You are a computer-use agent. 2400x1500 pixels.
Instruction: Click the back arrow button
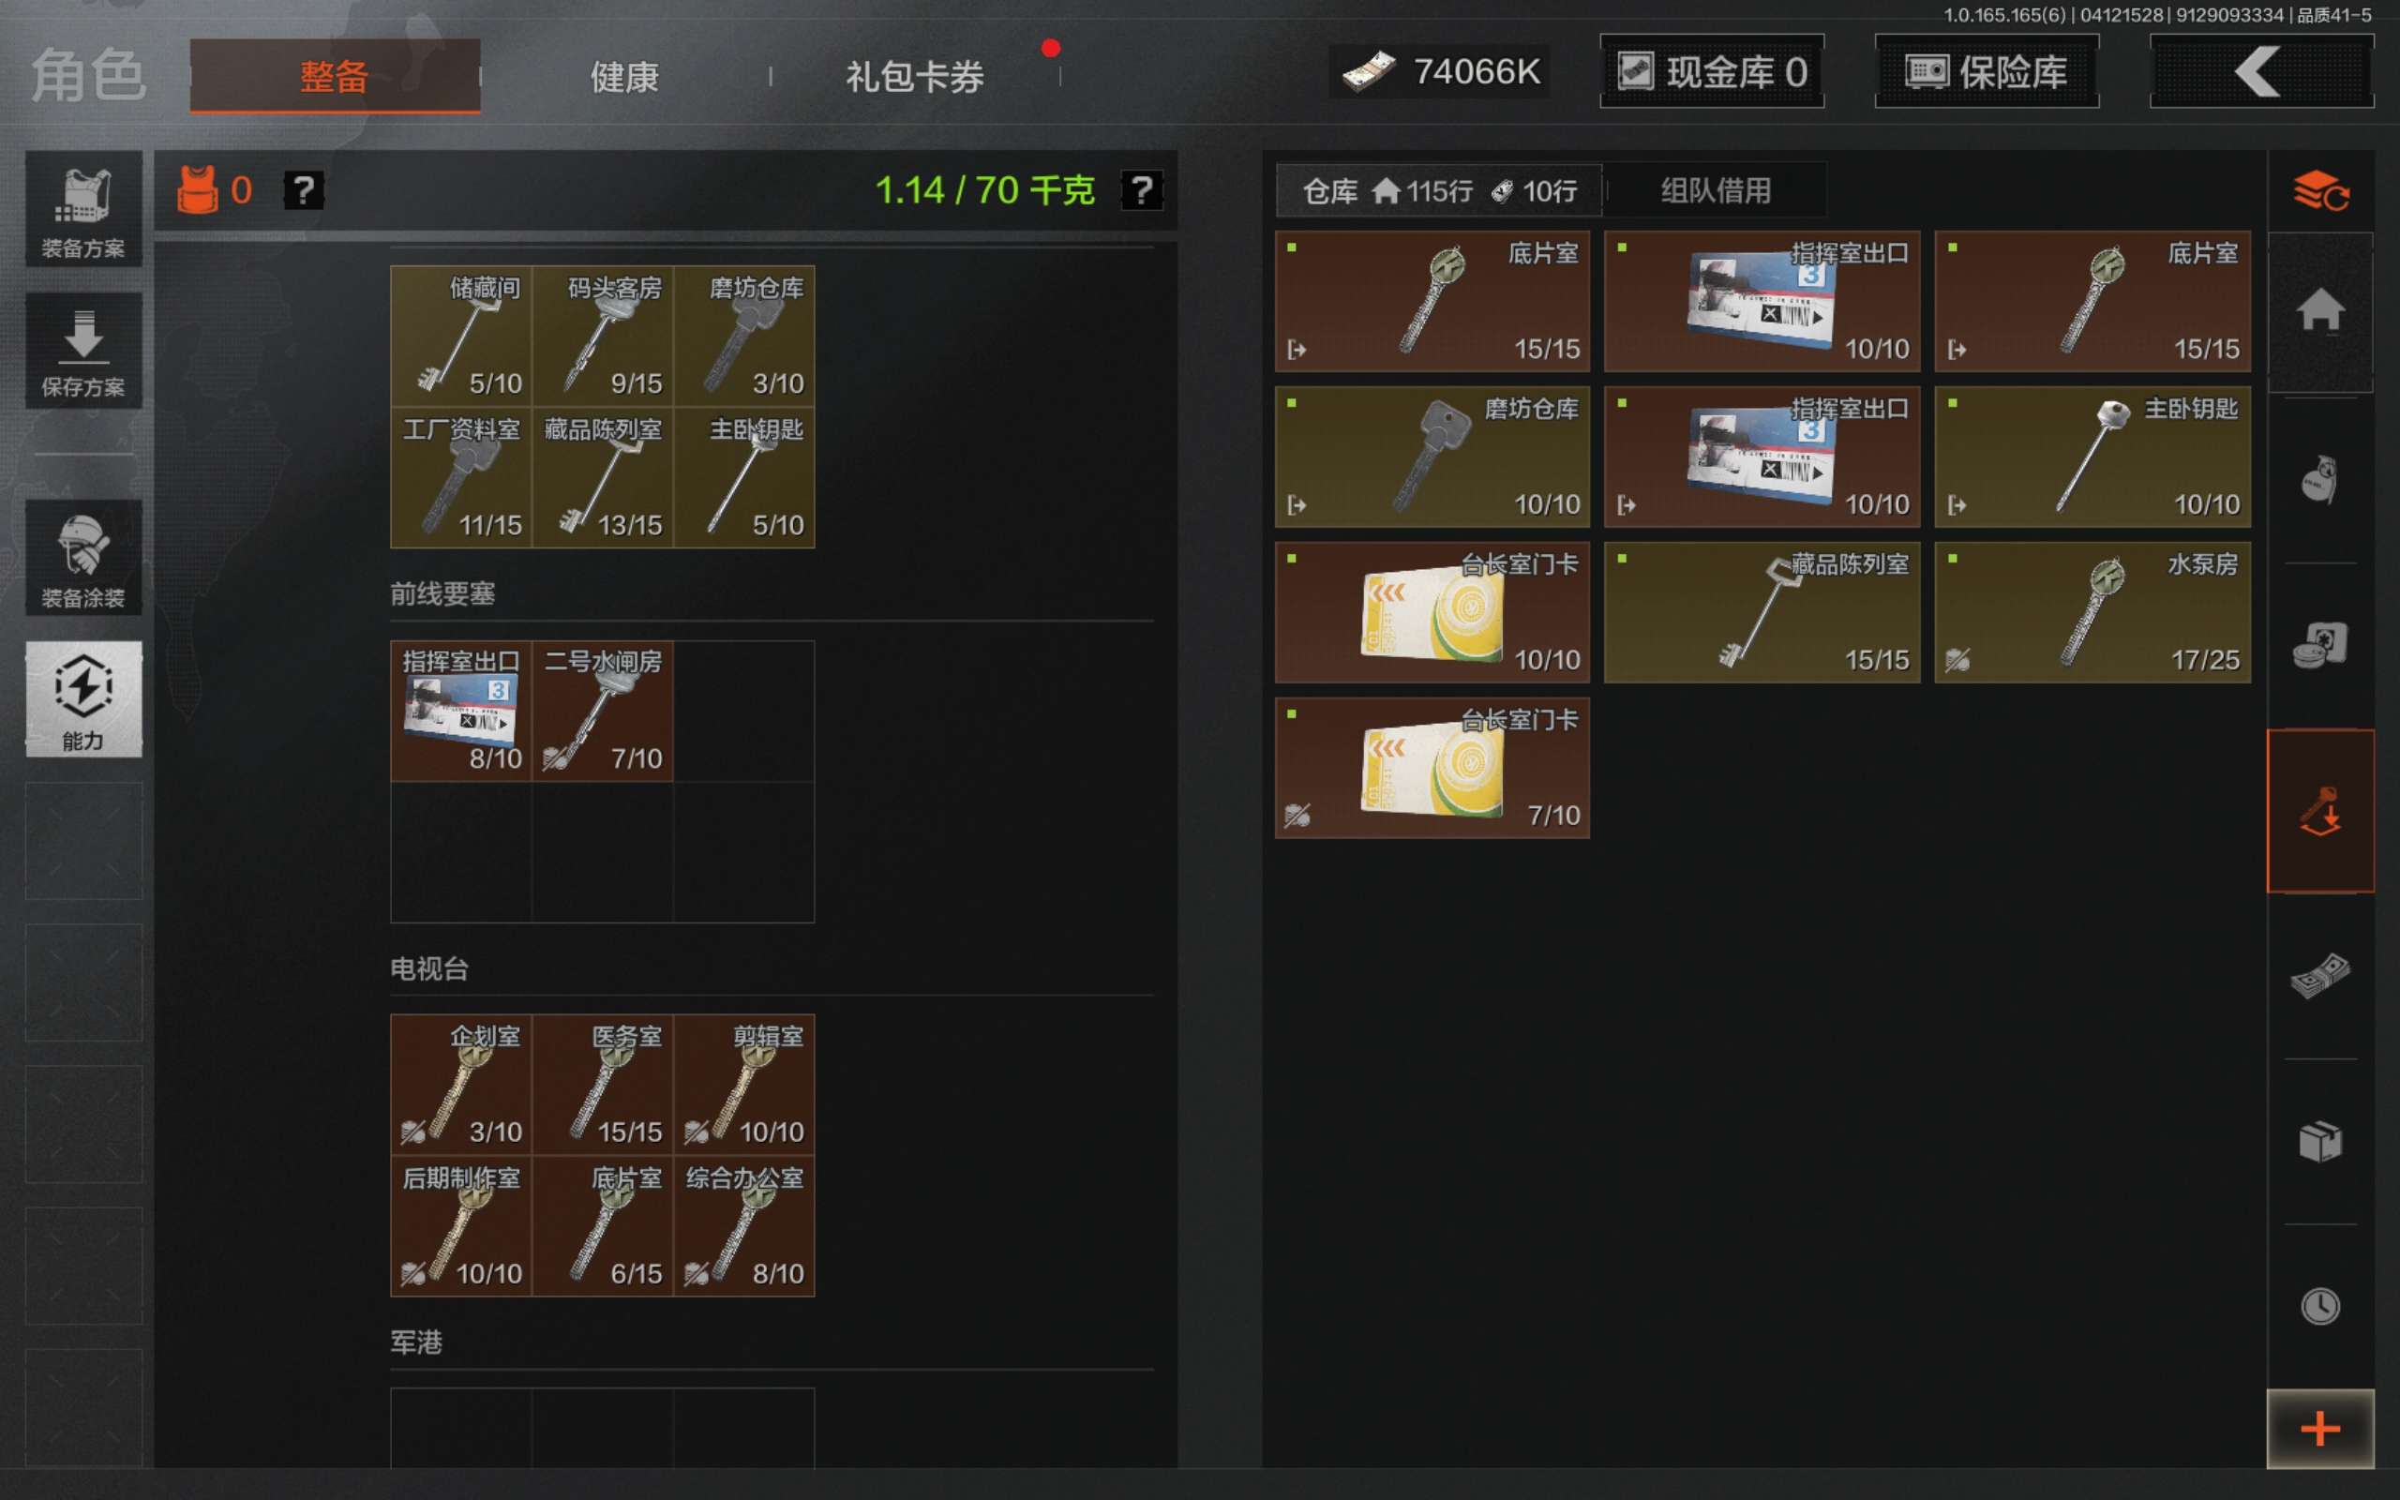[2261, 71]
